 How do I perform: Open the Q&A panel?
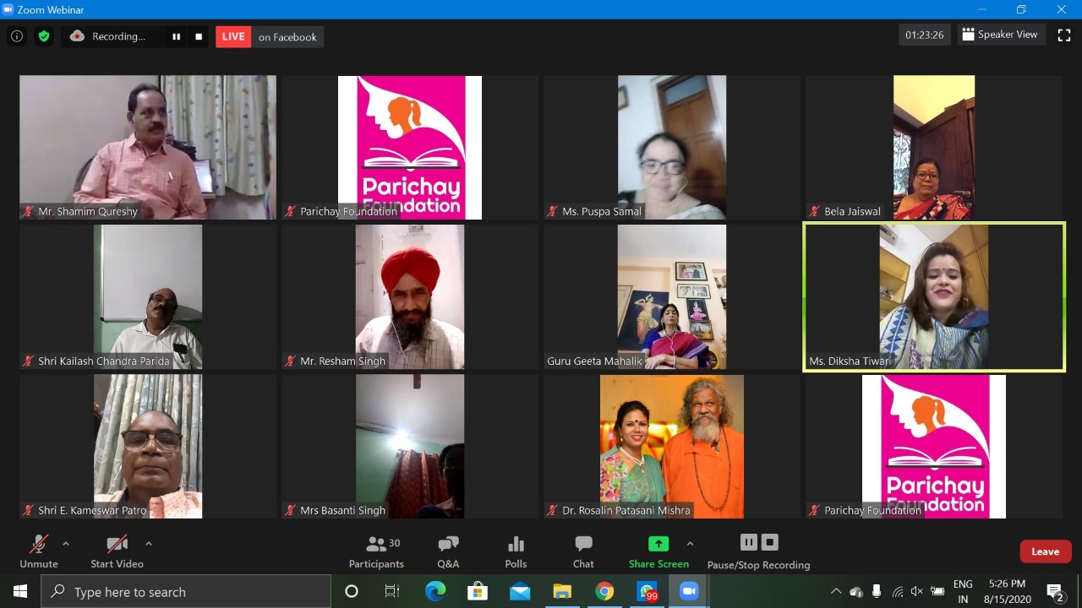tap(448, 551)
